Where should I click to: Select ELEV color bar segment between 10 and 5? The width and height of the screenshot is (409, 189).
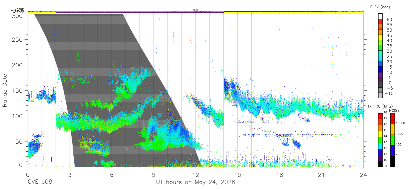click(380, 75)
